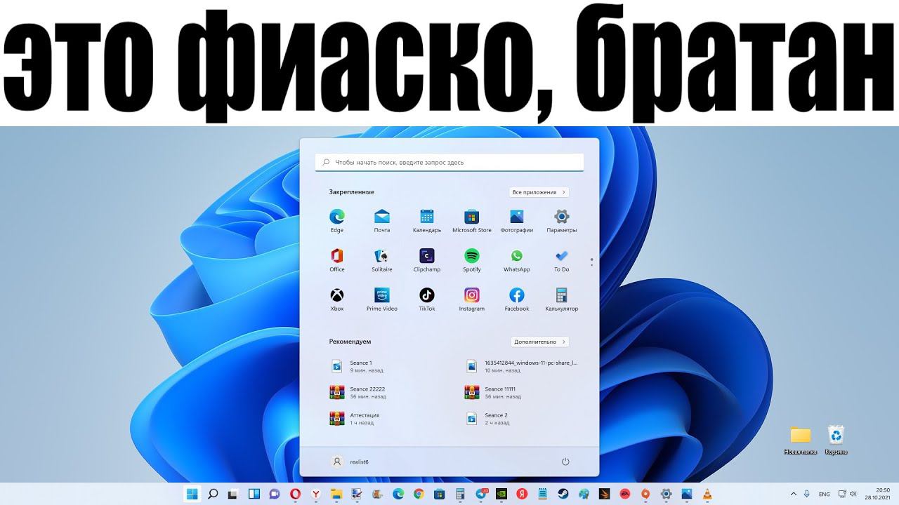Open VLC media player on the taskbar

(x=707, y=494)
